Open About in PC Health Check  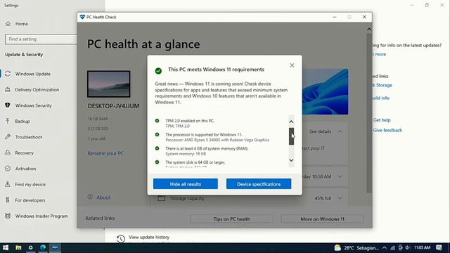click(x=103, y=197)
